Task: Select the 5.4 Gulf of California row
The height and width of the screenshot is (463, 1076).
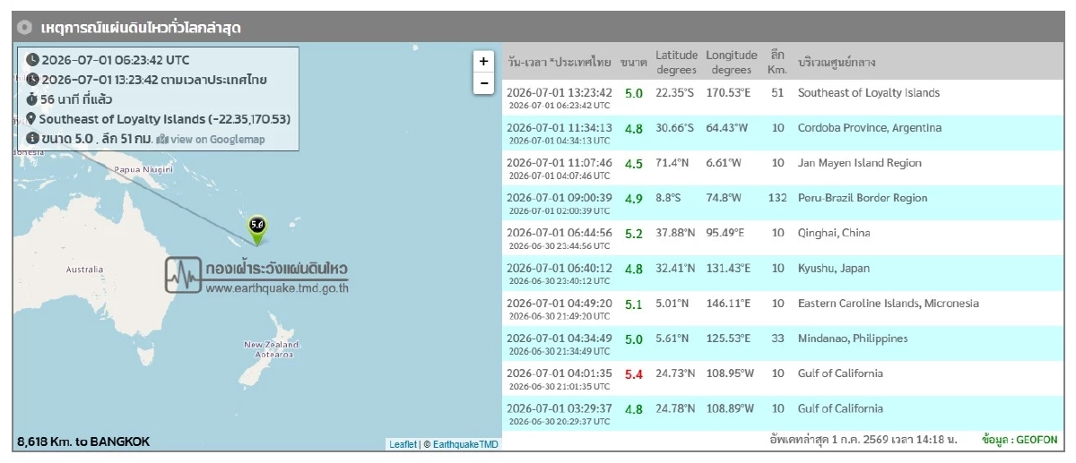Action: pyautogui.click(x=780, y=379)
